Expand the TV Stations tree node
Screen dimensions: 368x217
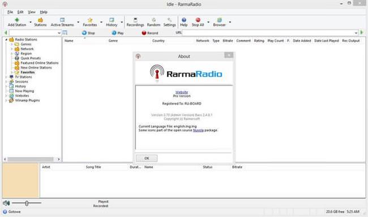[x=6, y=77]
